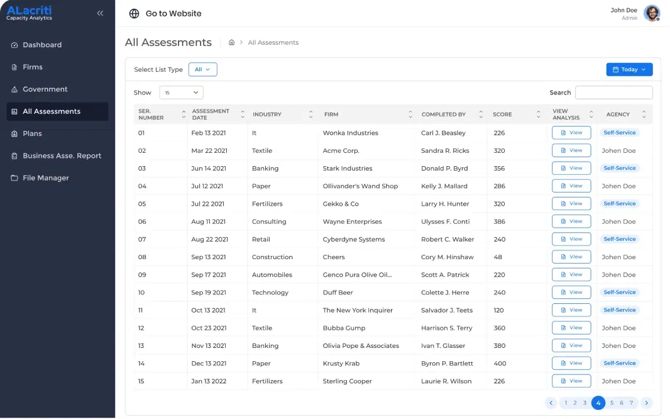Navigate to Plans in the sidebar
Image resolution: width=670 pixels, height=419 pixels.
click(32, 133)
